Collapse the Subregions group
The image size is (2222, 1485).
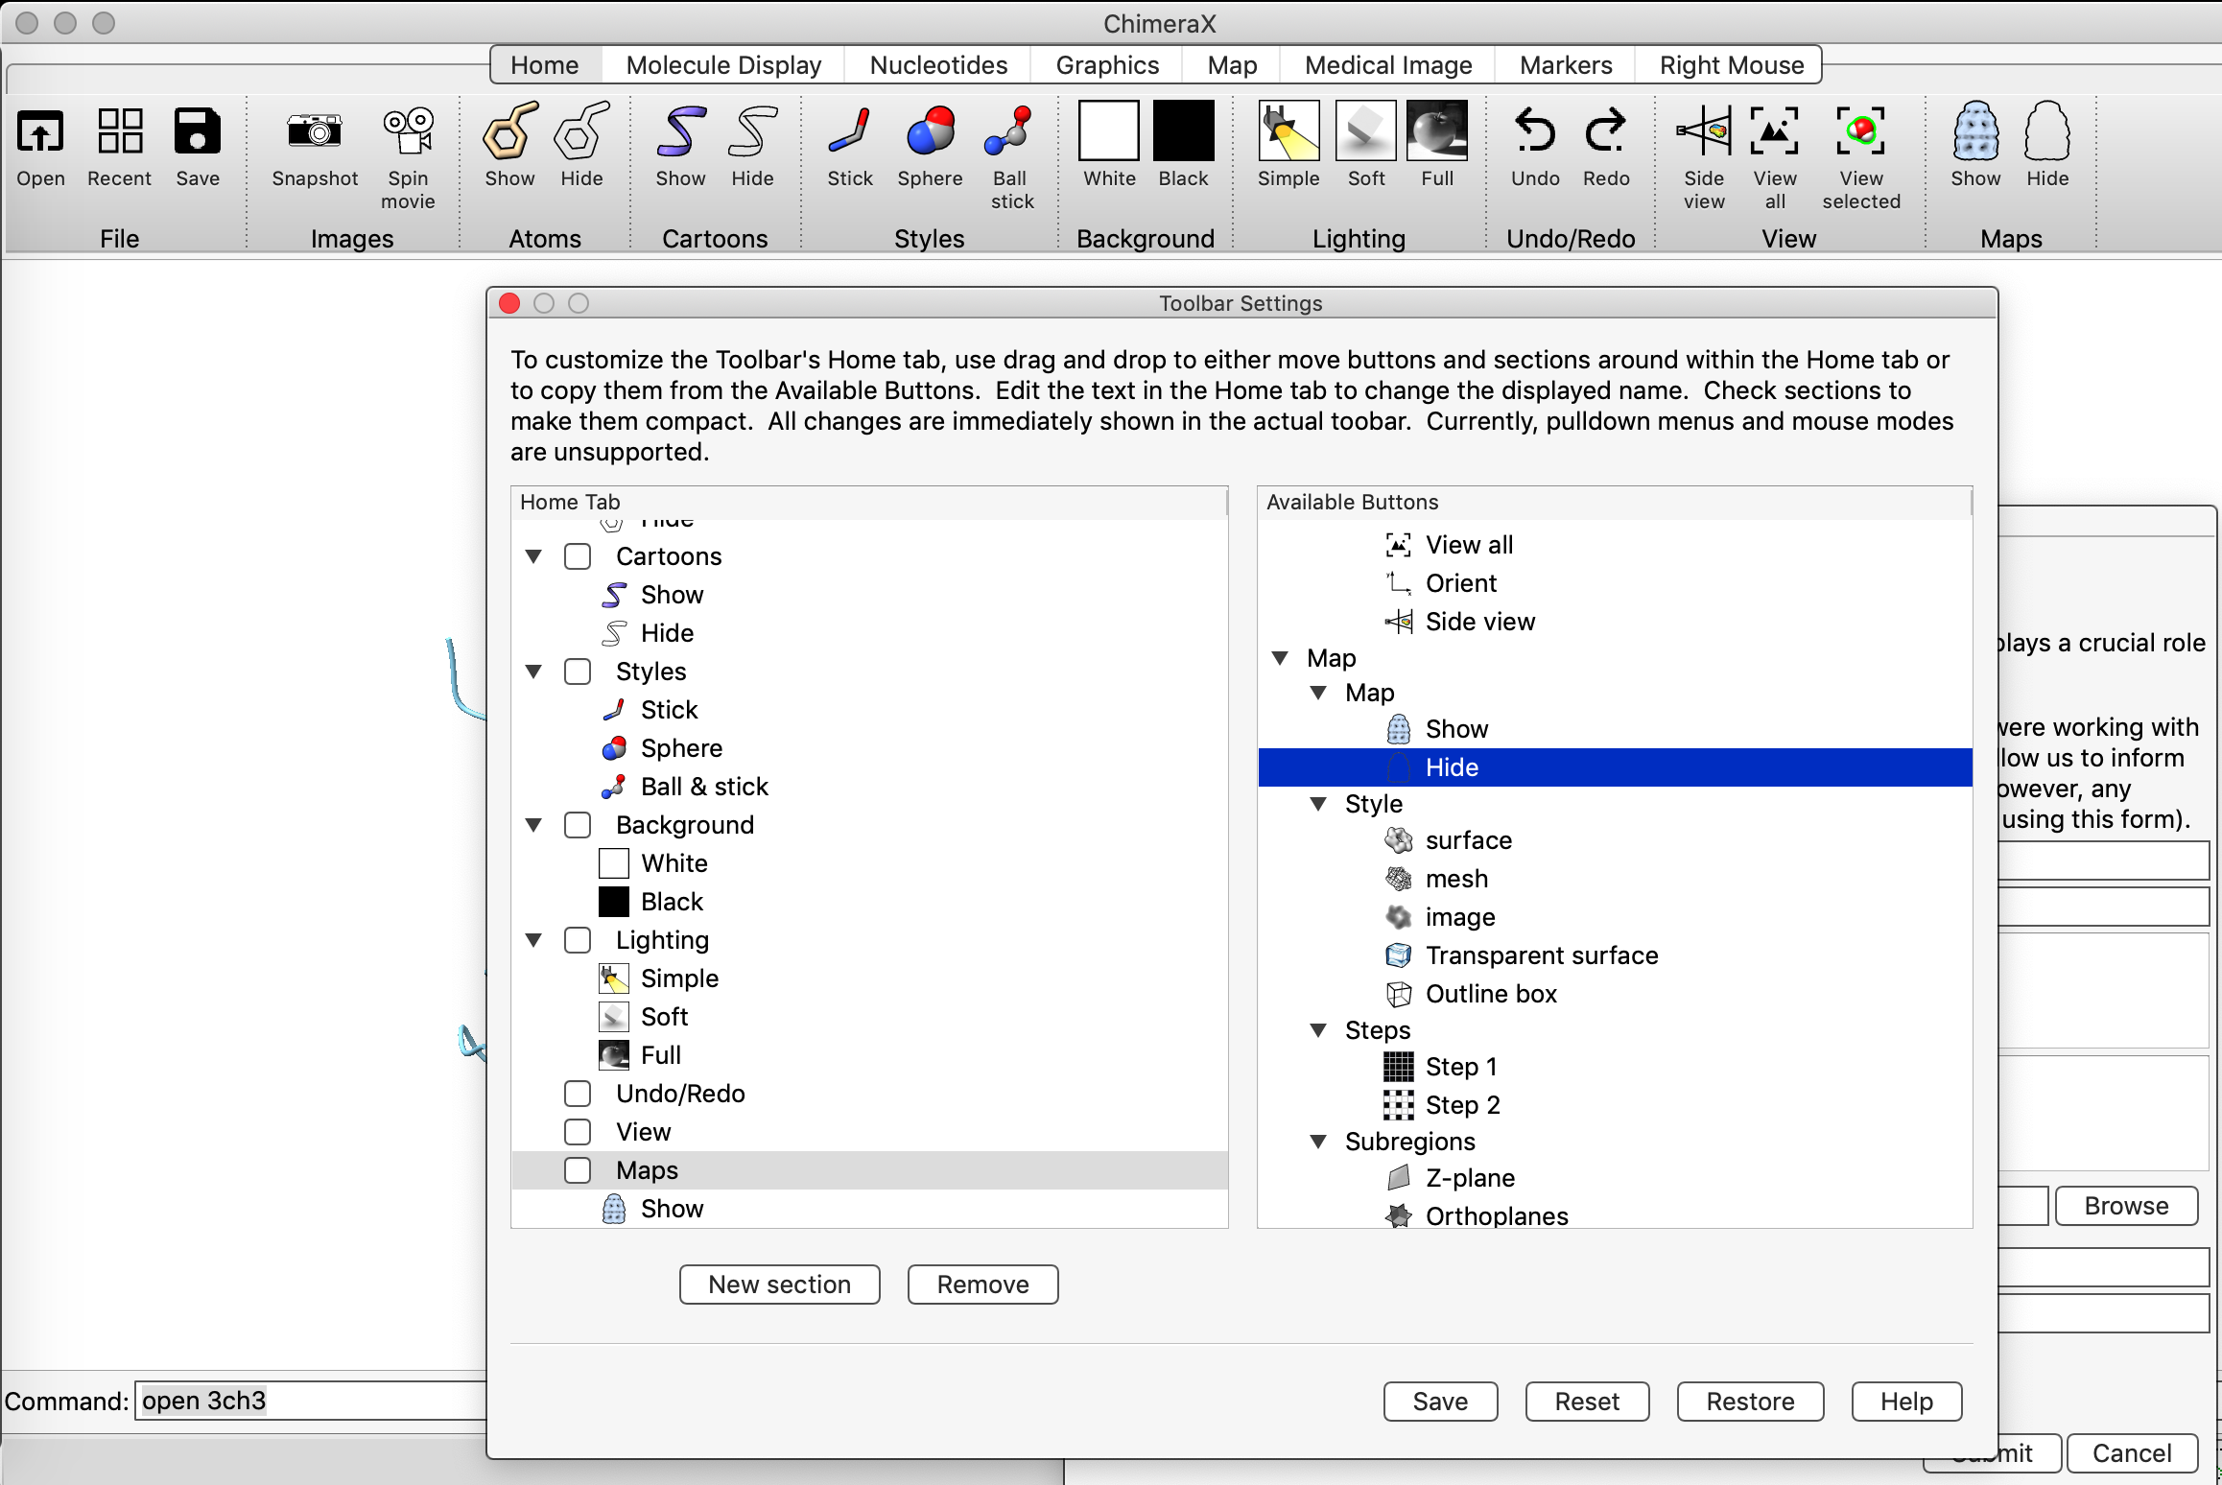pyautogui.click(x=1319, y=1142)
